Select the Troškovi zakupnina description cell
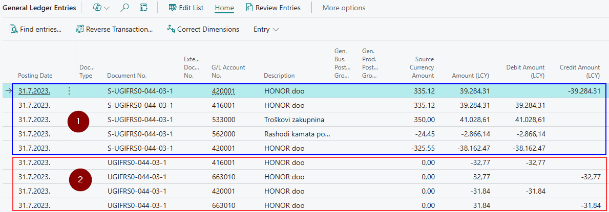Image resolution: width=609 pixels, height=212 pixels. click(294, 120)
